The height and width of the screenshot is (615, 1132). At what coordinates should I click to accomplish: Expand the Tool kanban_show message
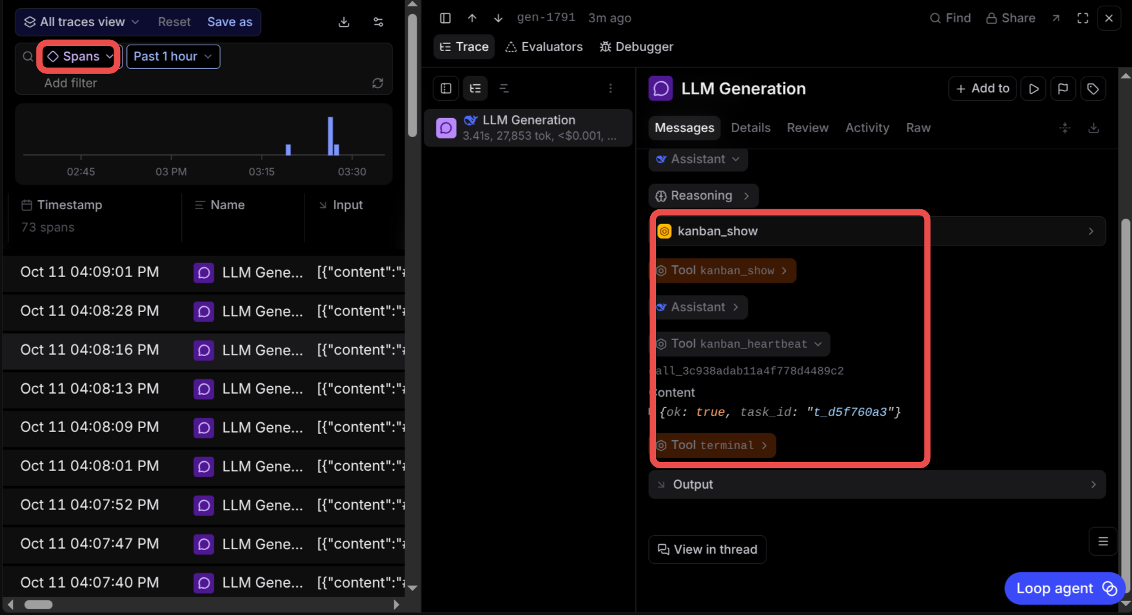click(723, 270)
